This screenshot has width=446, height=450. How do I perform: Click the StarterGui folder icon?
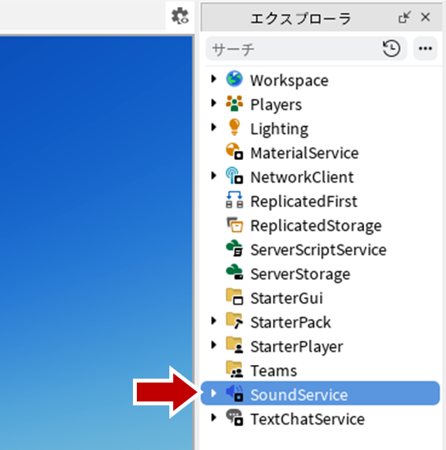tap(234, 296)
